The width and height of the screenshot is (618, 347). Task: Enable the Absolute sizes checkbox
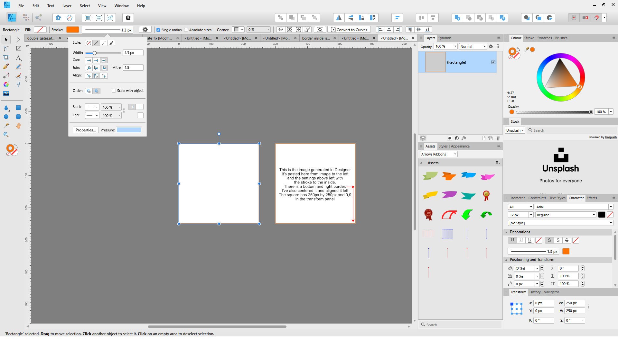tap(186, 30)
